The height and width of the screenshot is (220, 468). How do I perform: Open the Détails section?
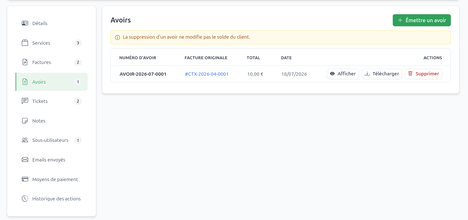51,23
